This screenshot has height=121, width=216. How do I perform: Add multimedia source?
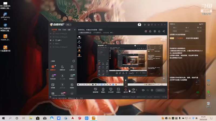coord(118,90)
